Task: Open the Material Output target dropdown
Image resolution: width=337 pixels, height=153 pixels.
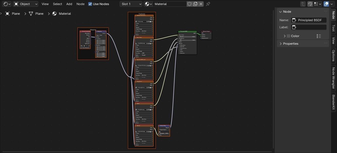Action: 206,33
